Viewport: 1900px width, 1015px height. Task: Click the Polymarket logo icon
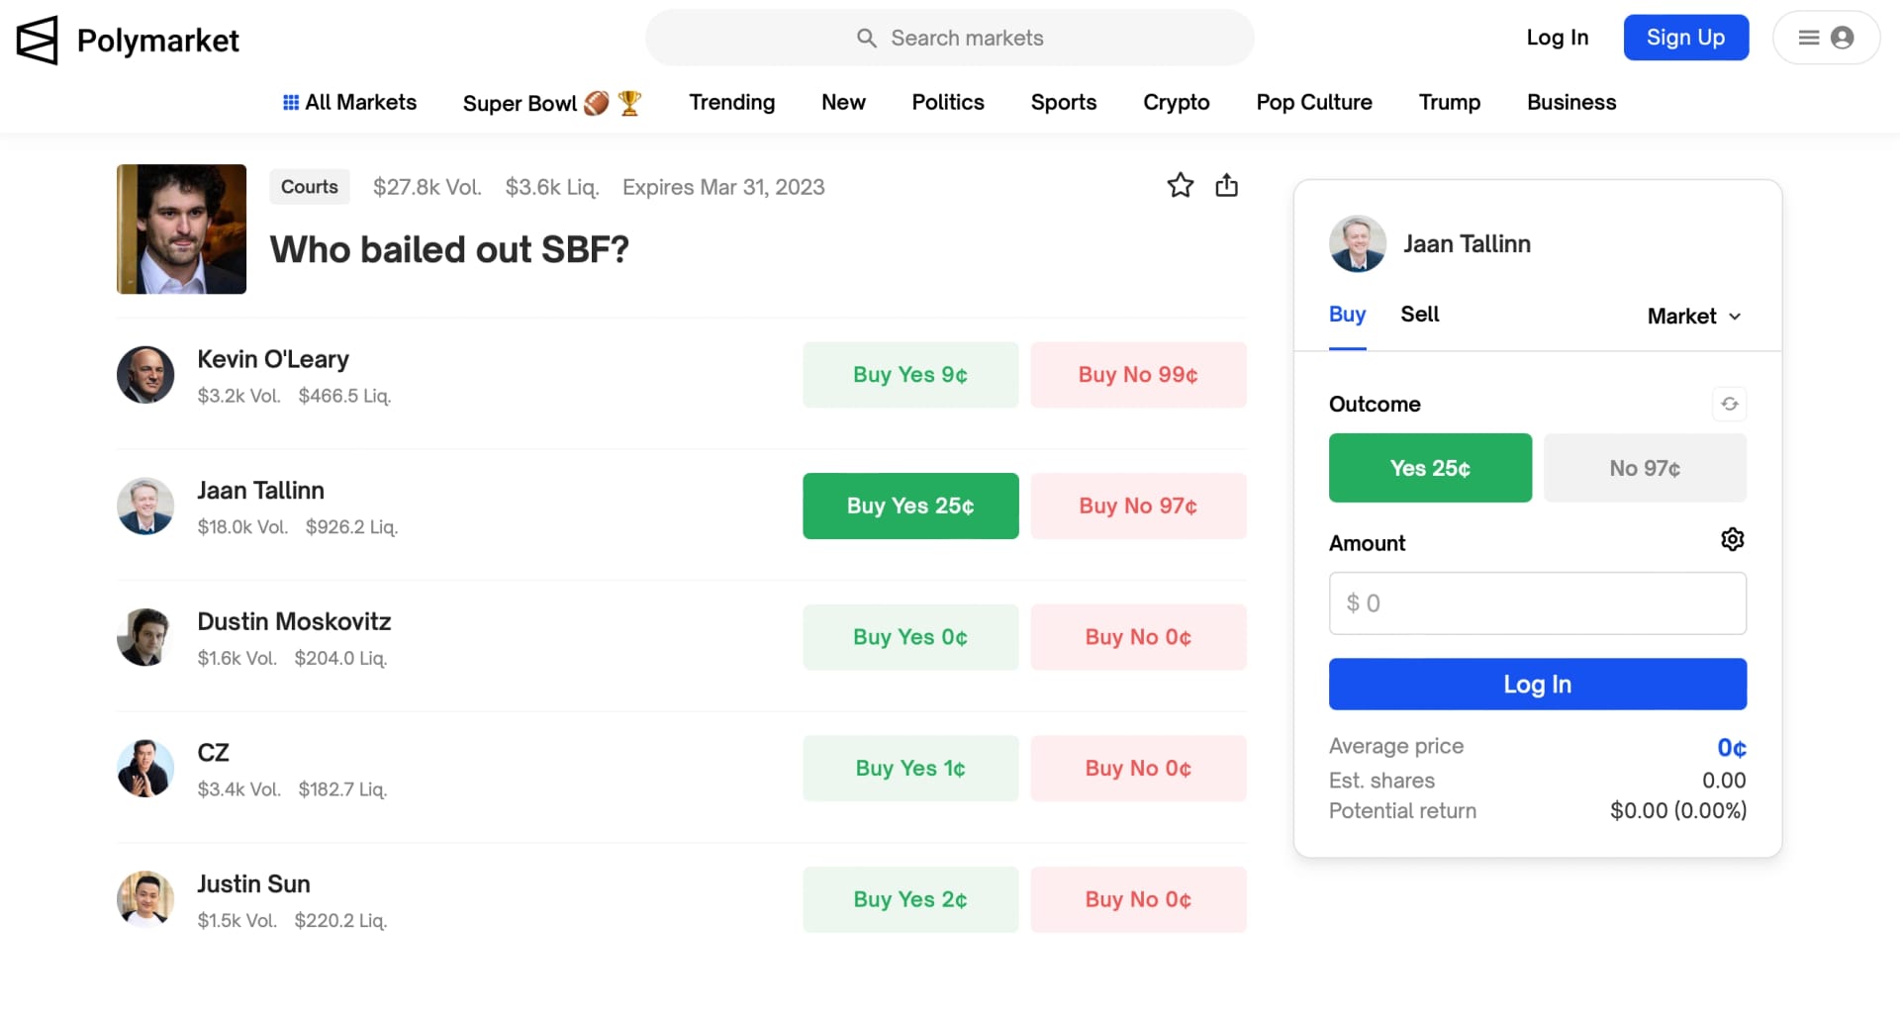(x=38, y=41)
